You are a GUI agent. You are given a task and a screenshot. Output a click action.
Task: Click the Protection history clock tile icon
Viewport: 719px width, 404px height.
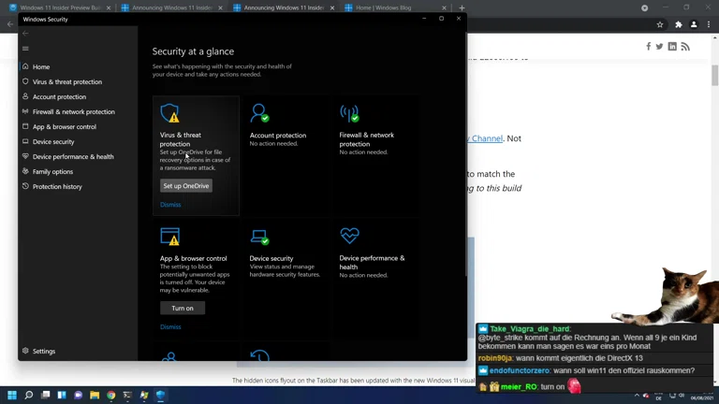point(259,355)
